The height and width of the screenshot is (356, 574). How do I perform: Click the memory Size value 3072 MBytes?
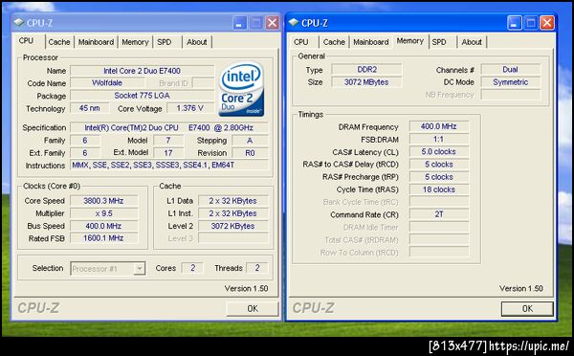pyautogui.click(x=366, y=82)
